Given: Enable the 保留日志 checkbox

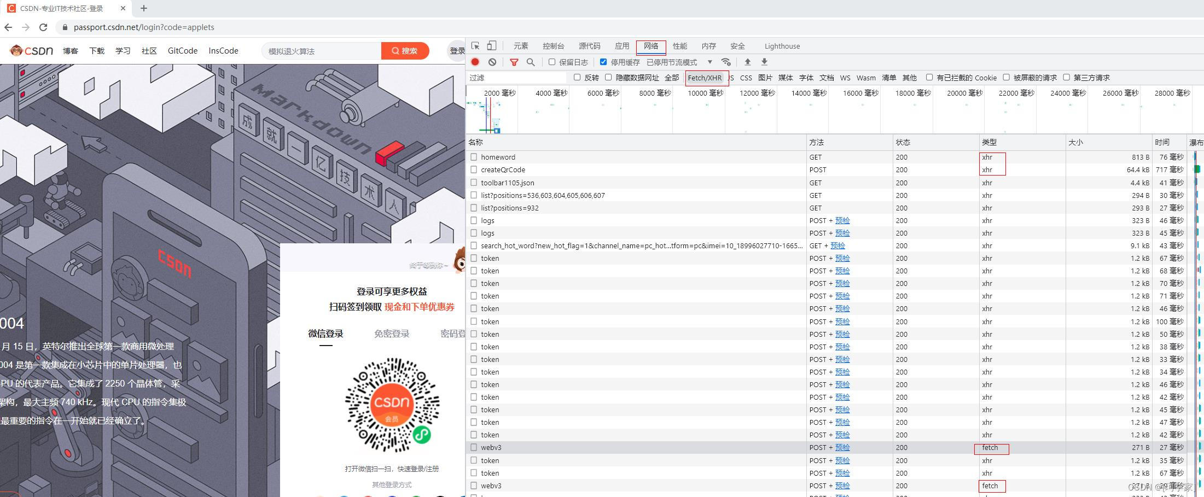Looking at the screenshot, I should [x=552, y=62].
